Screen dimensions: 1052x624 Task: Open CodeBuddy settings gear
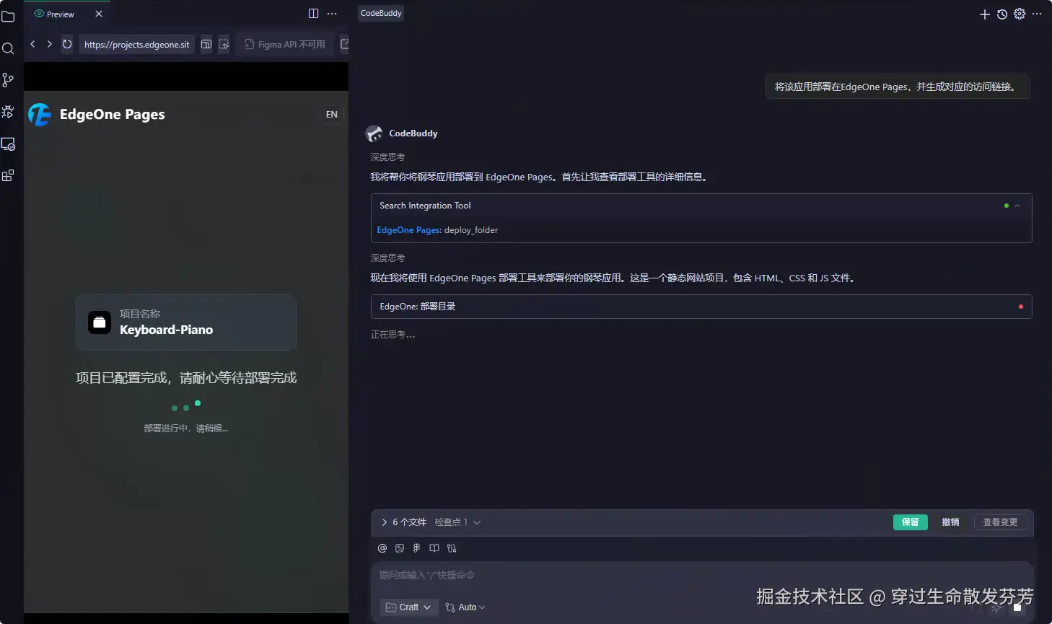pos(1020,14)
